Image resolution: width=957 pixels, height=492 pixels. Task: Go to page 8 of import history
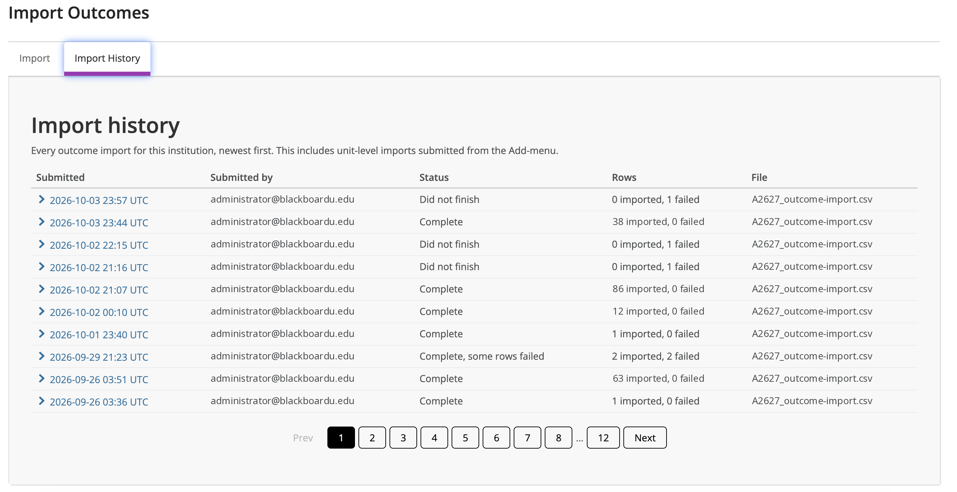pos(559,438)
